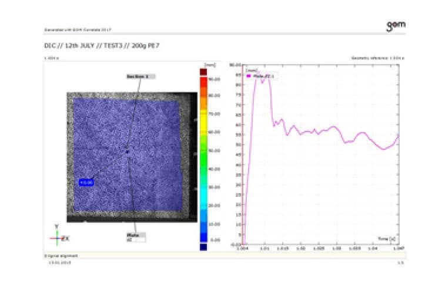Image resolution: width=442 pixels, height=290 pixels.
Task: Click the 'Generated with GOM Correlate' header text
Action: [x=74, y=29]
